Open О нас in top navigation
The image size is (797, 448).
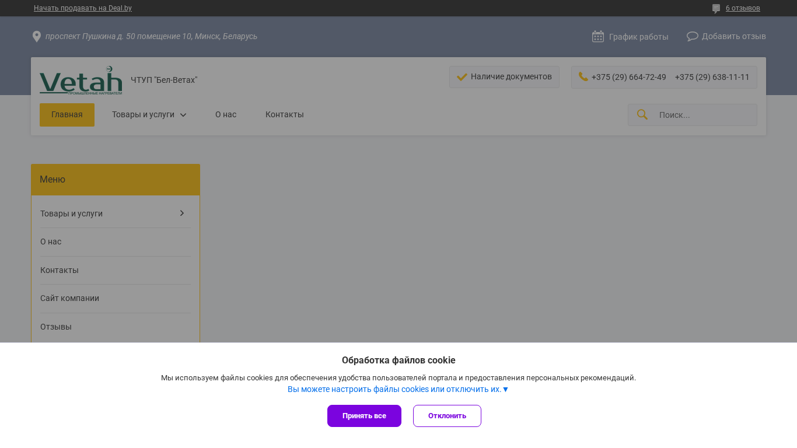pos(226,114)
